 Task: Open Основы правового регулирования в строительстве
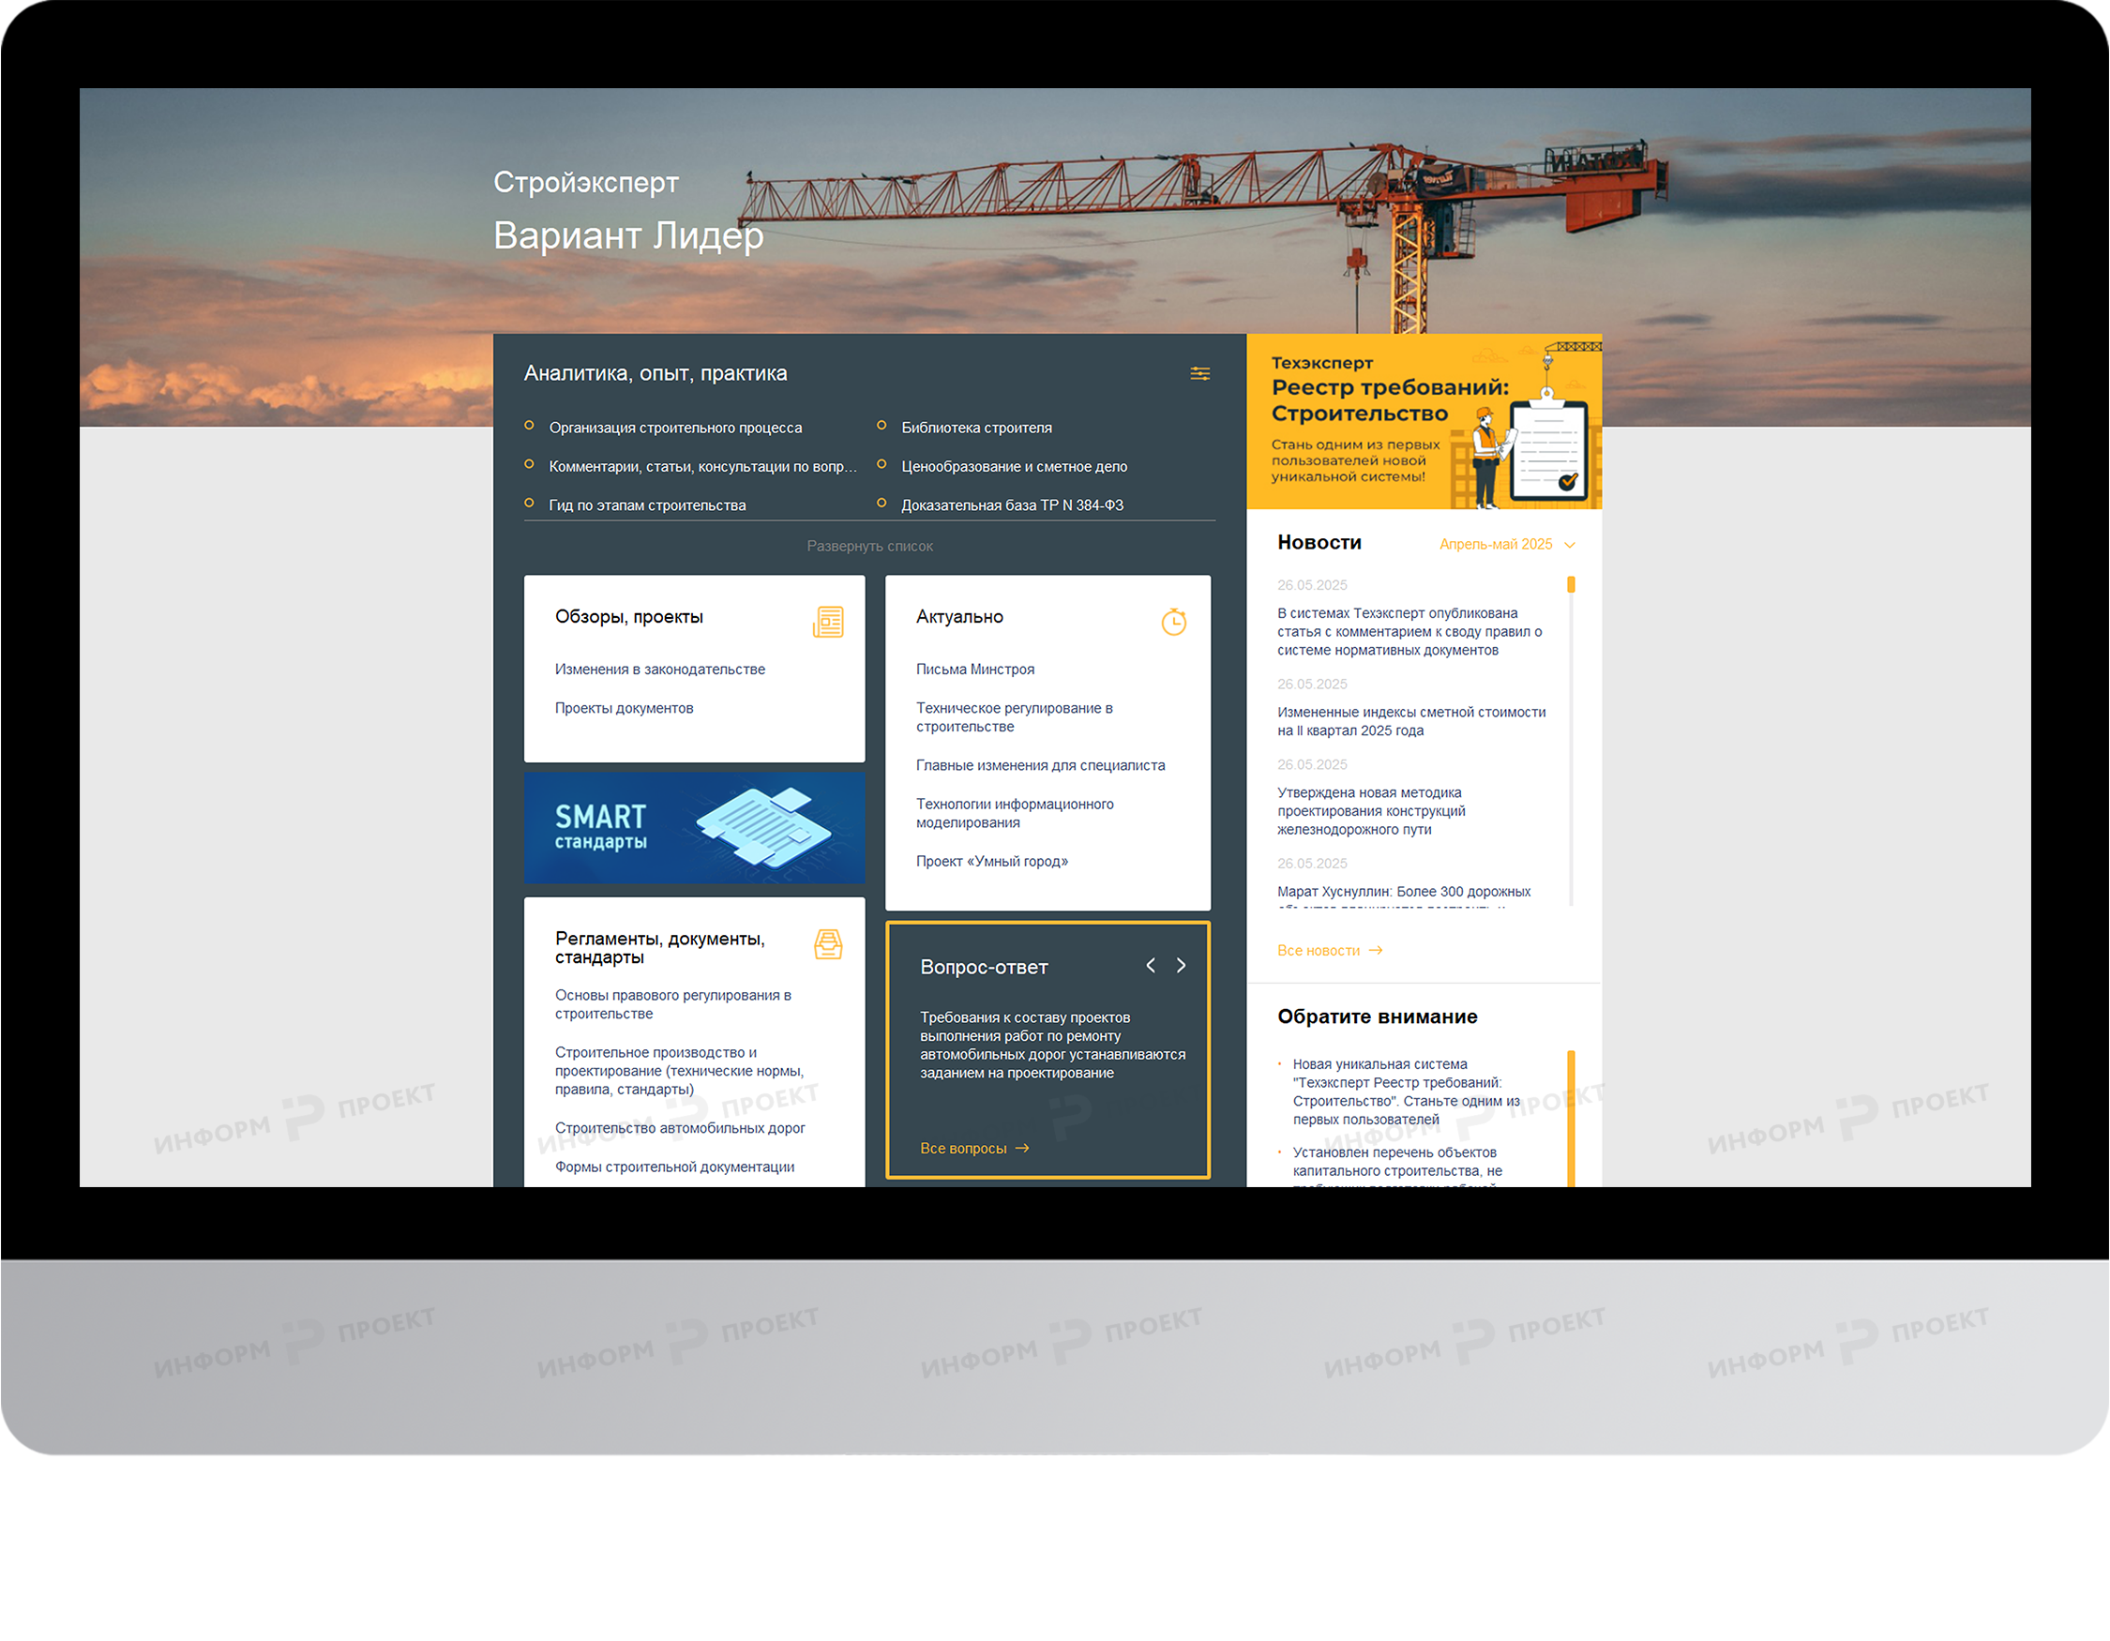pyautogui.click(x=672, y=1004)
